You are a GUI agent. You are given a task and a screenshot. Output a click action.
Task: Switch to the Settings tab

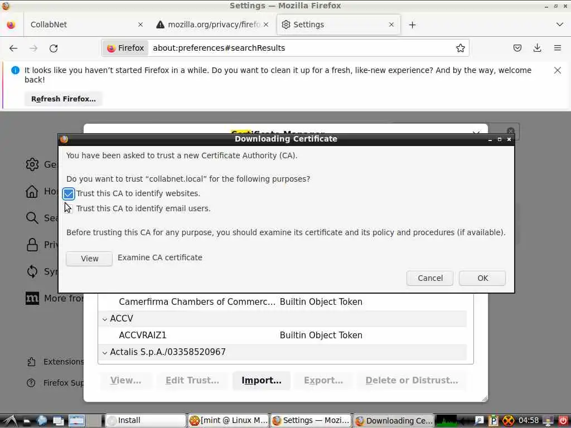click(x=338, y=25)
